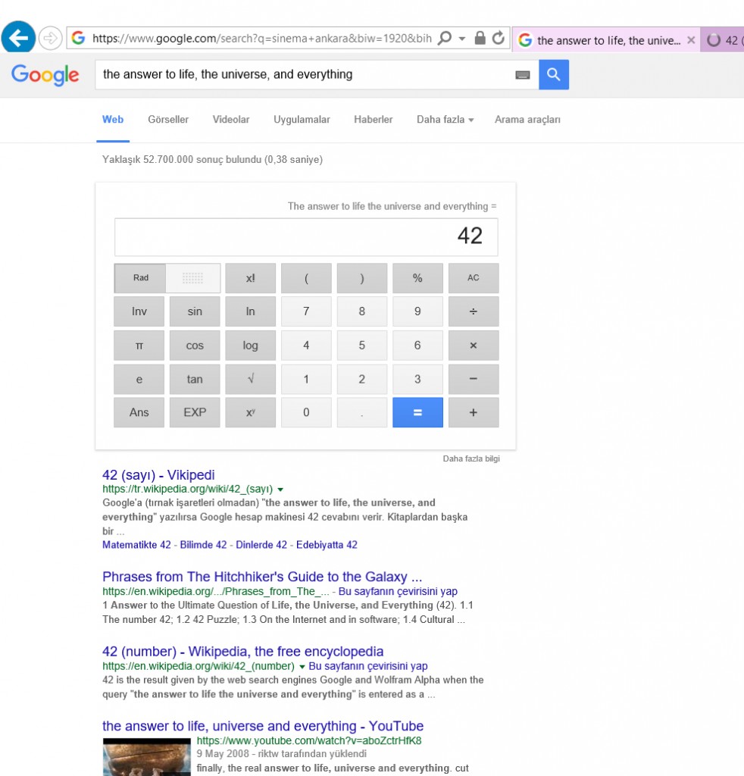Viewport: 744px width, 776px height.
Task: Click the percent % calculator key
Action: 417,278
